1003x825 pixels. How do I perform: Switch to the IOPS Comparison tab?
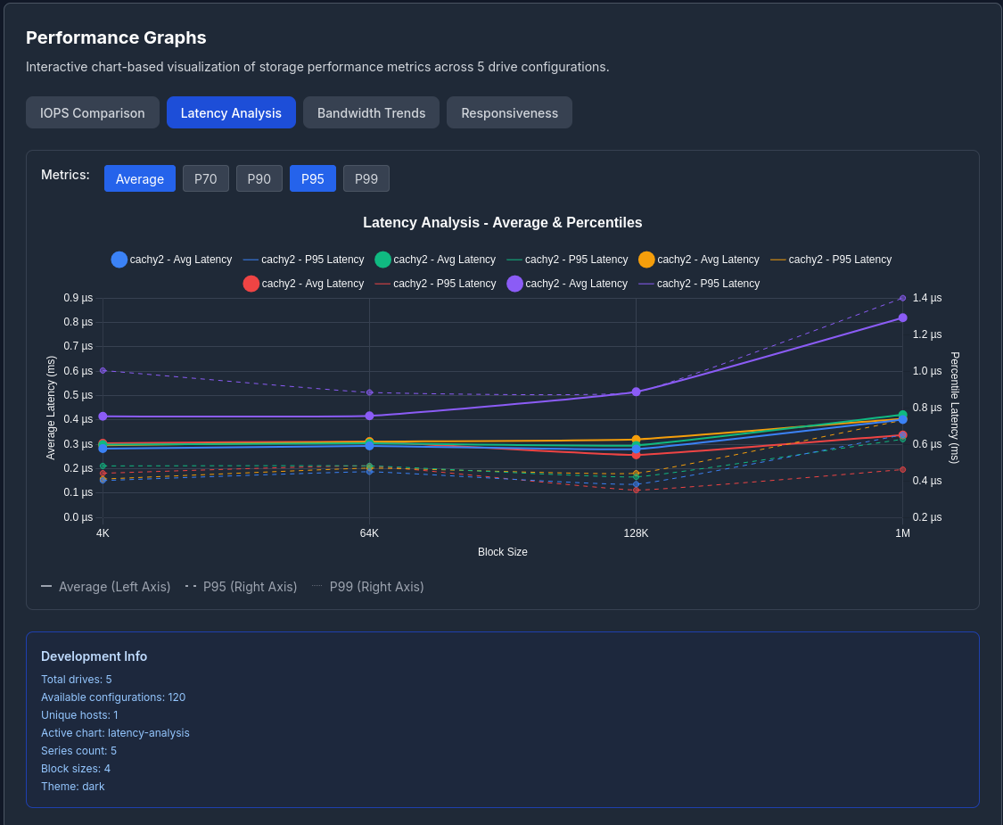click(x=93, y=112)
